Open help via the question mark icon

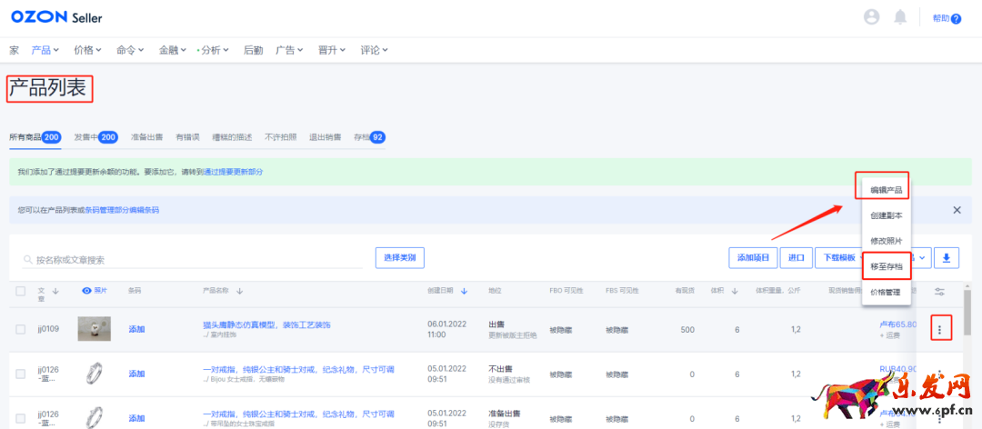tap(956, 18)
